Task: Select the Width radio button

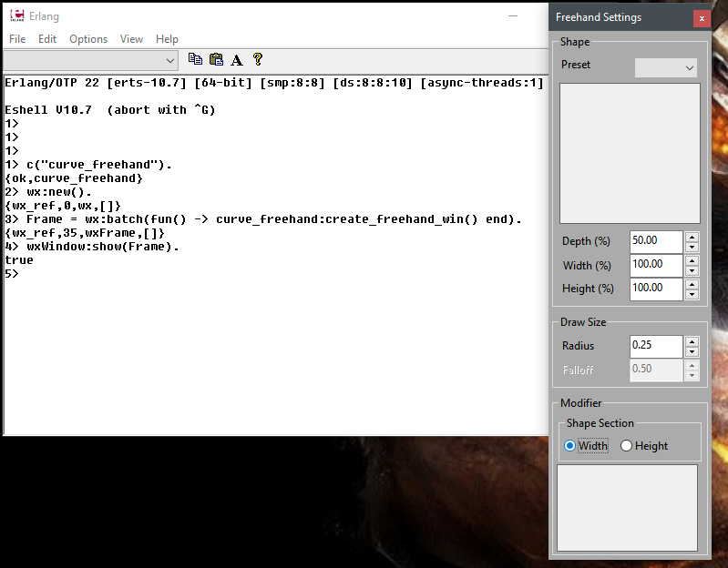Action: (x=586, y=446)
